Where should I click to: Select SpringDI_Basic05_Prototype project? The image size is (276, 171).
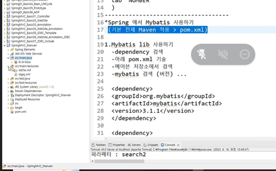pyautogui.click(x=28, y=8)
